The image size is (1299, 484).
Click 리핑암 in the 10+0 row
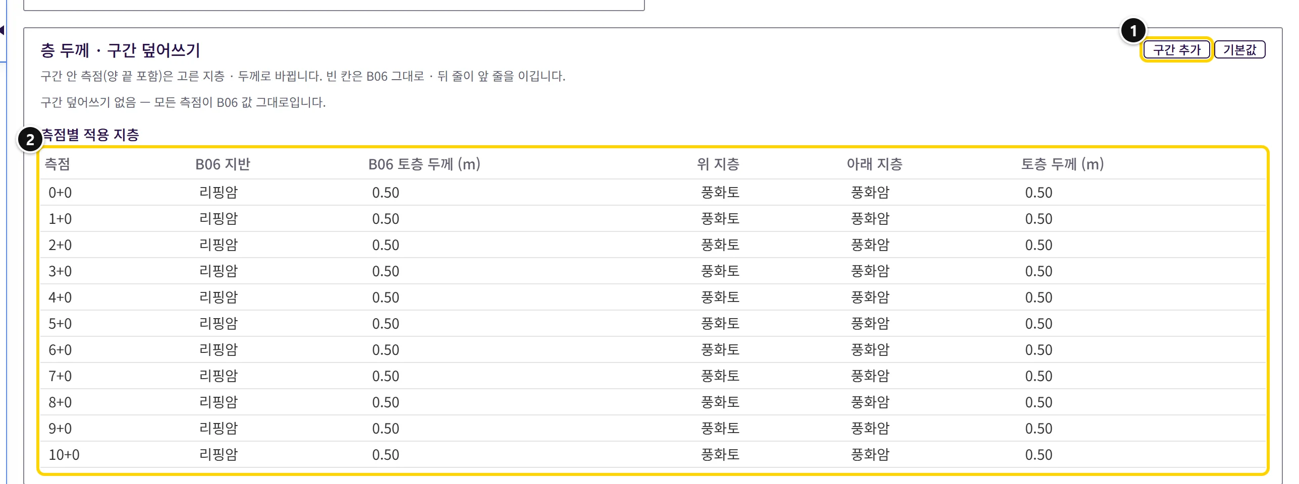[219, 454]
